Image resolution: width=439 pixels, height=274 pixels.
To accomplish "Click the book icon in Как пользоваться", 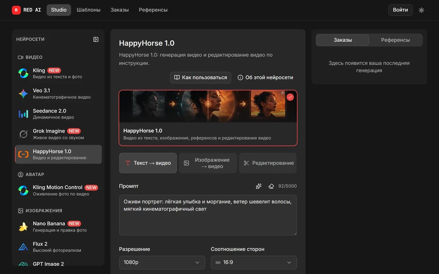I will coord(177,77).
